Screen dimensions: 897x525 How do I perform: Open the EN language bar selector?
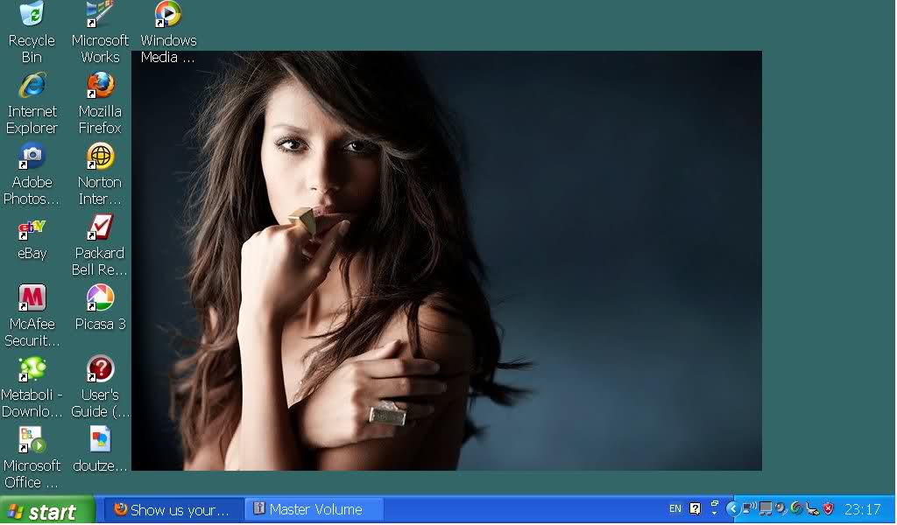(x=675, y=508)
